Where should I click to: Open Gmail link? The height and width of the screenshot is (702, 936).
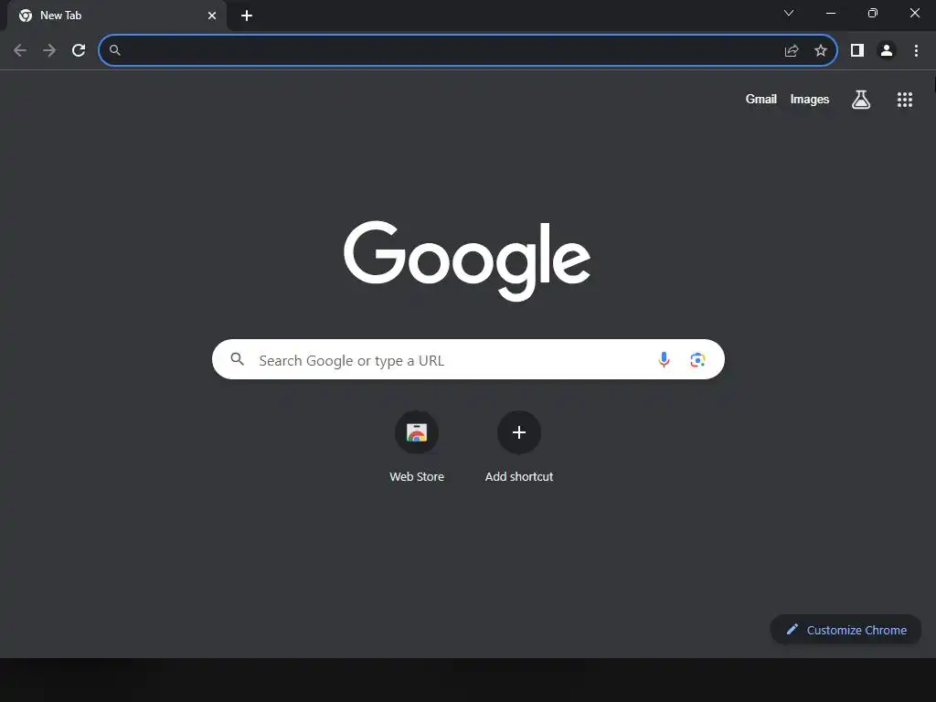click(x=761, y=99)
